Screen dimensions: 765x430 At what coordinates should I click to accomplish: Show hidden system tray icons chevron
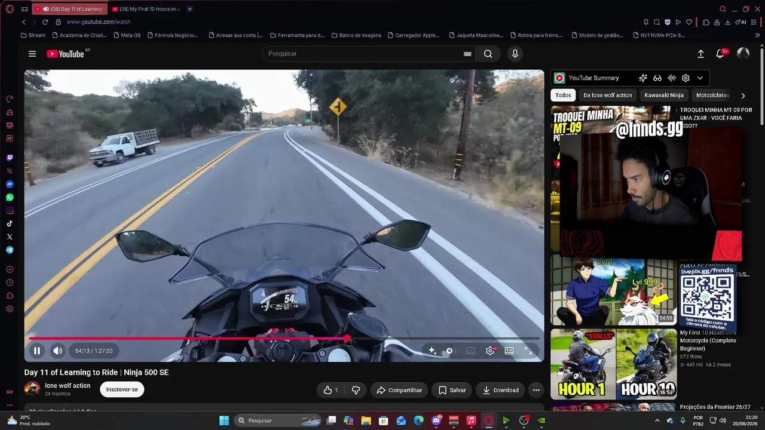click(x=657, y=420)
